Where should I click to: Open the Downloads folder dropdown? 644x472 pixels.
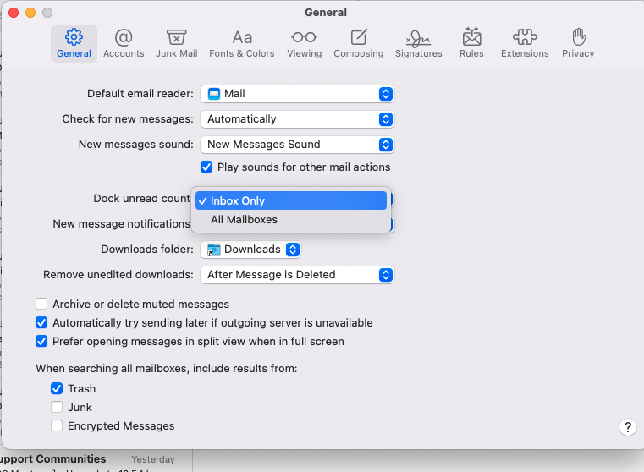(250, 250)
